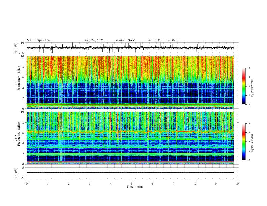Click the log(PSD) label beside ch.2 color bar
The image size is (267, 206).
(253, 143)
